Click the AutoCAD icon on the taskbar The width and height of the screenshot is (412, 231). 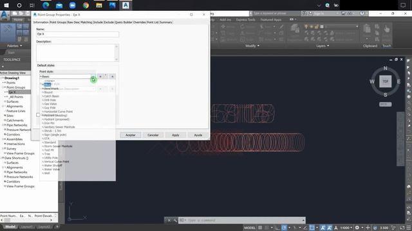coord(126,5)
